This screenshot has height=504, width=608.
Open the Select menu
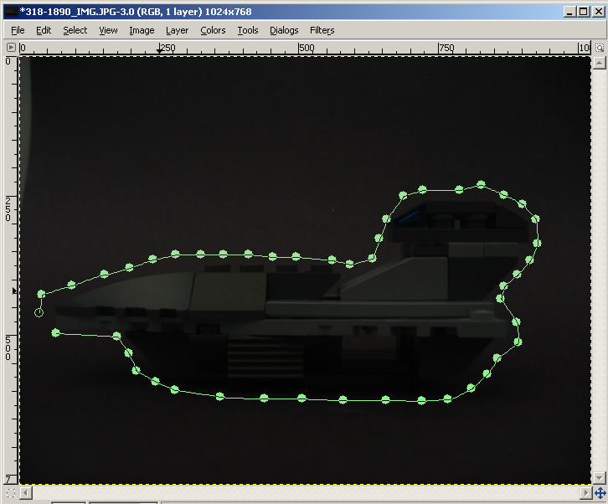tap(75, 30)
